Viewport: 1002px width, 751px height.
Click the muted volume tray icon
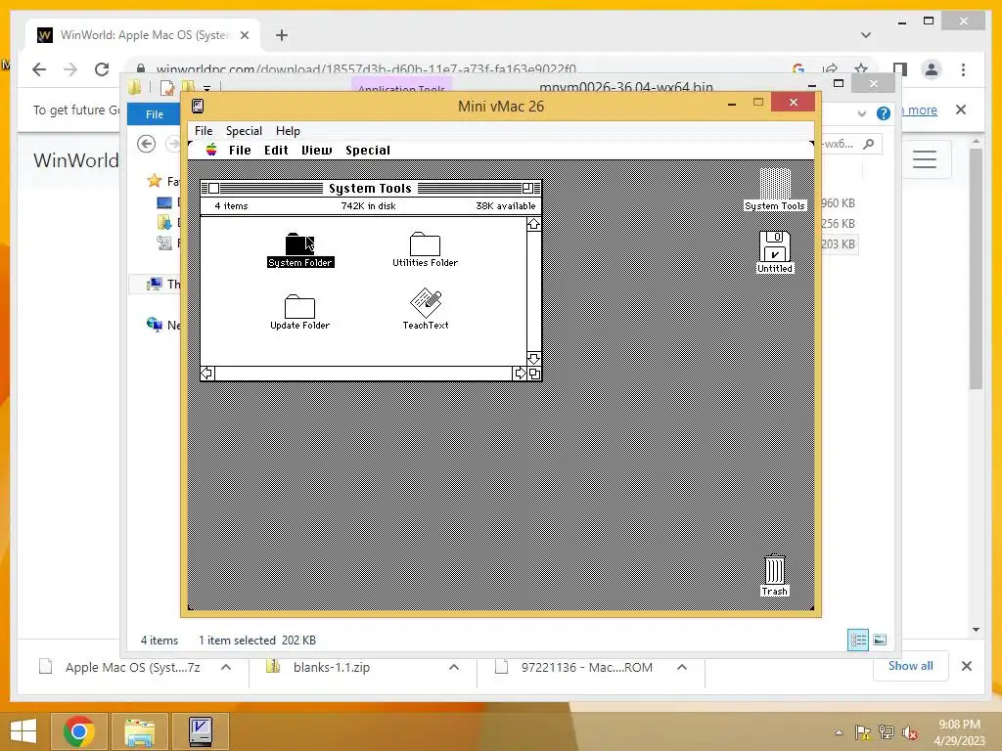pyautogui.click(x=910, y=732)
